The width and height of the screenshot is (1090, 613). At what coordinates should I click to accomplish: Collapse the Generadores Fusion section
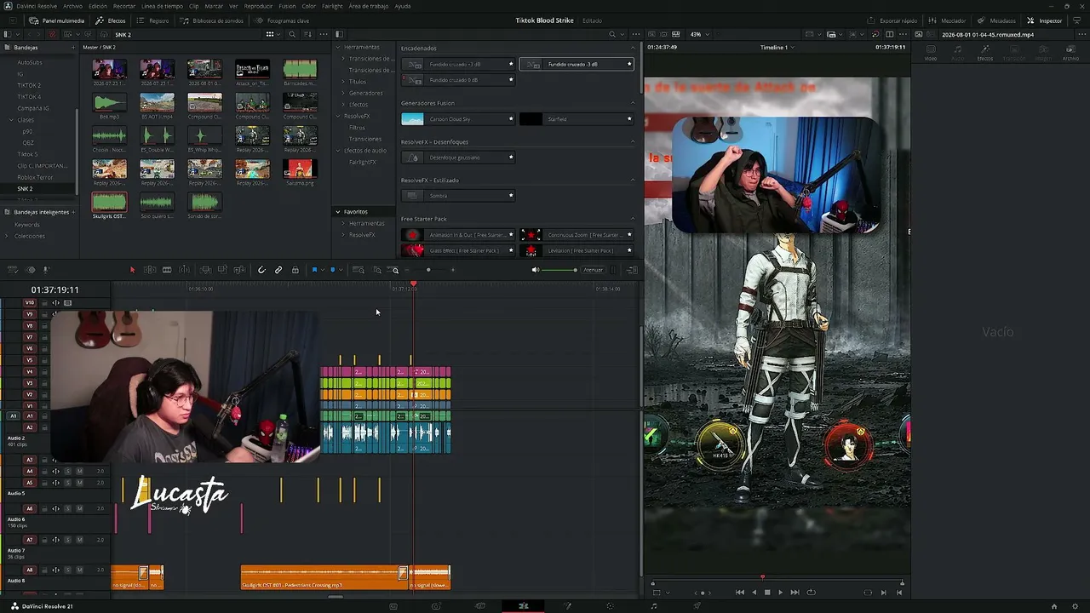tap(632, 103)
